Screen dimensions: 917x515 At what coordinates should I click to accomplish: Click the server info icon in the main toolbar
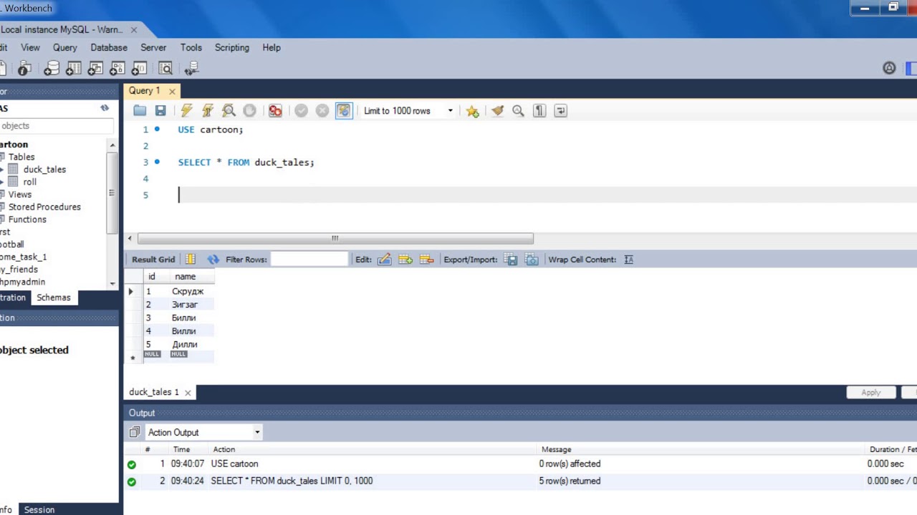(24, 69)
